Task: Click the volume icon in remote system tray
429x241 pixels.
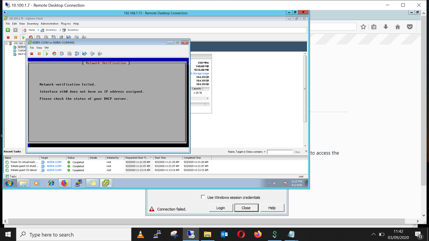Action: (x=275, y=184)
